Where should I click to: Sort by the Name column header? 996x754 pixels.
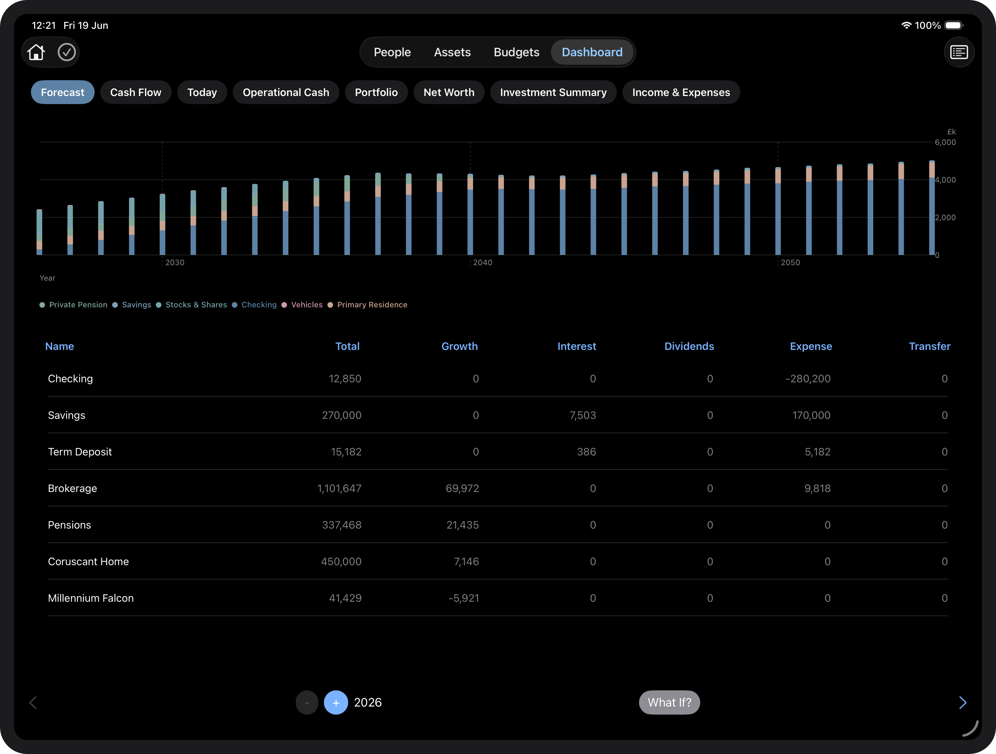click(59, 346)
